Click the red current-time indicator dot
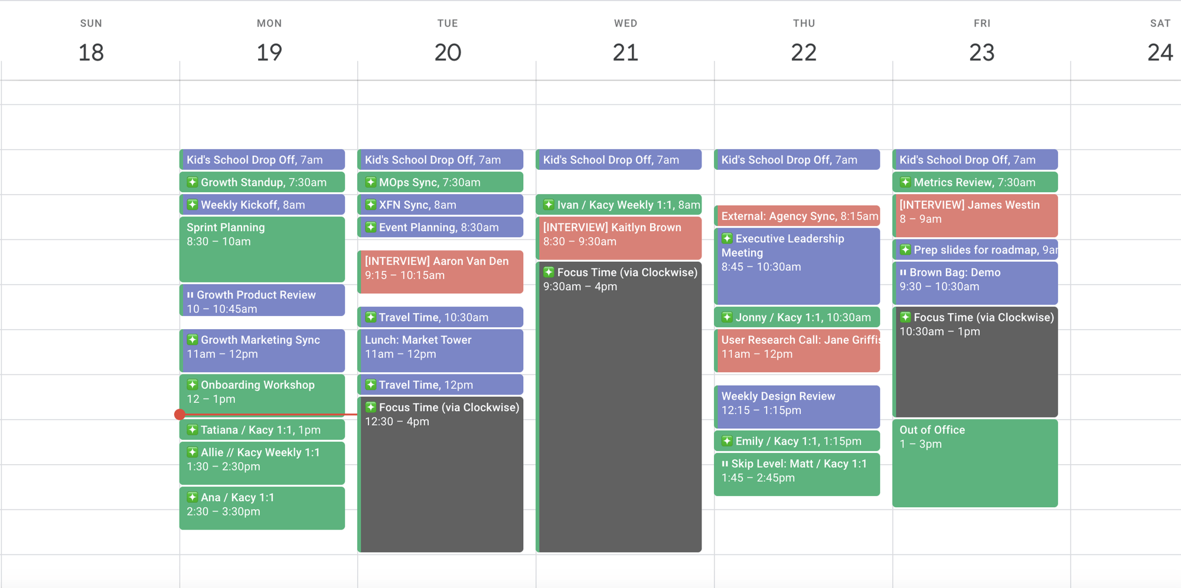This screenshot has width=1181, height=588. [181, 415]
